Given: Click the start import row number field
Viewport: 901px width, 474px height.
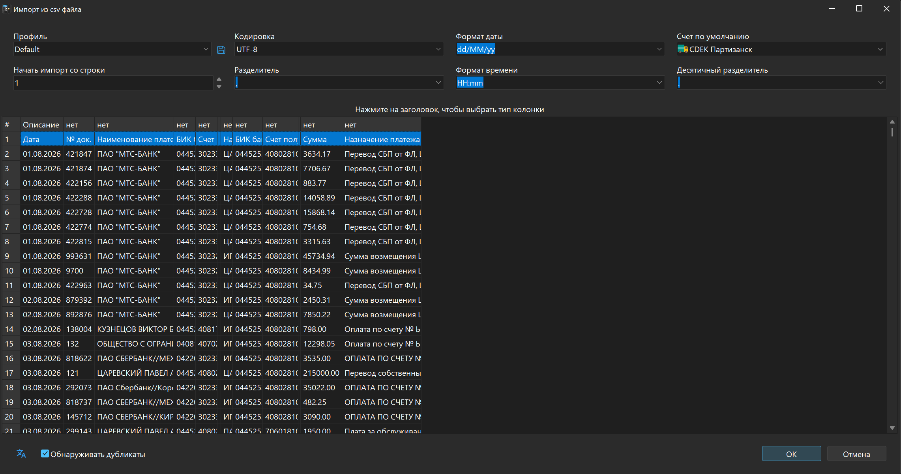Looking at the screenshot, I should tap(113, 83).
